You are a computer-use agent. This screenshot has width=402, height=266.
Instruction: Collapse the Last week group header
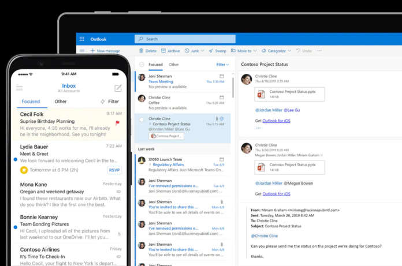click(146, 149)
